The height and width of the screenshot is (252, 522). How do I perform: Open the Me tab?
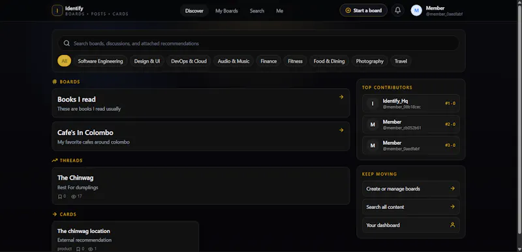coord(279,10)
